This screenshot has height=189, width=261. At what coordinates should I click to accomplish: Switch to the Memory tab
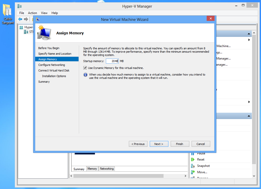[x=92, y=169]
